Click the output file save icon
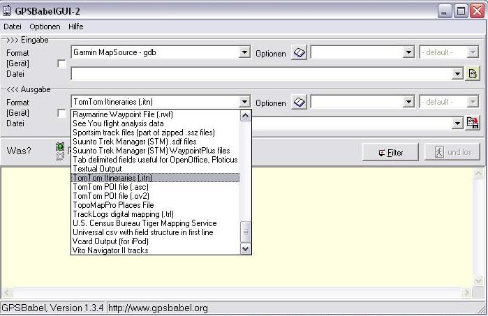488x316 pixels. [x=473, y=123]
